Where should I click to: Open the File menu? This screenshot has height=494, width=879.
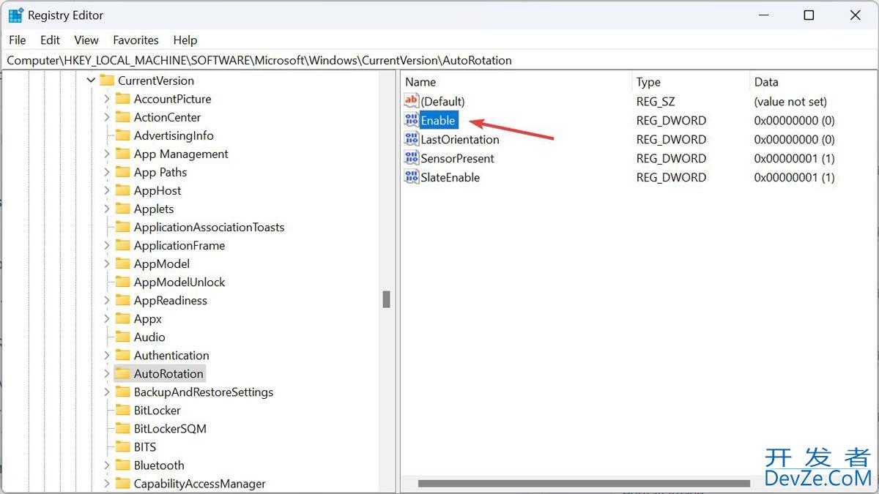click(18, 40)
